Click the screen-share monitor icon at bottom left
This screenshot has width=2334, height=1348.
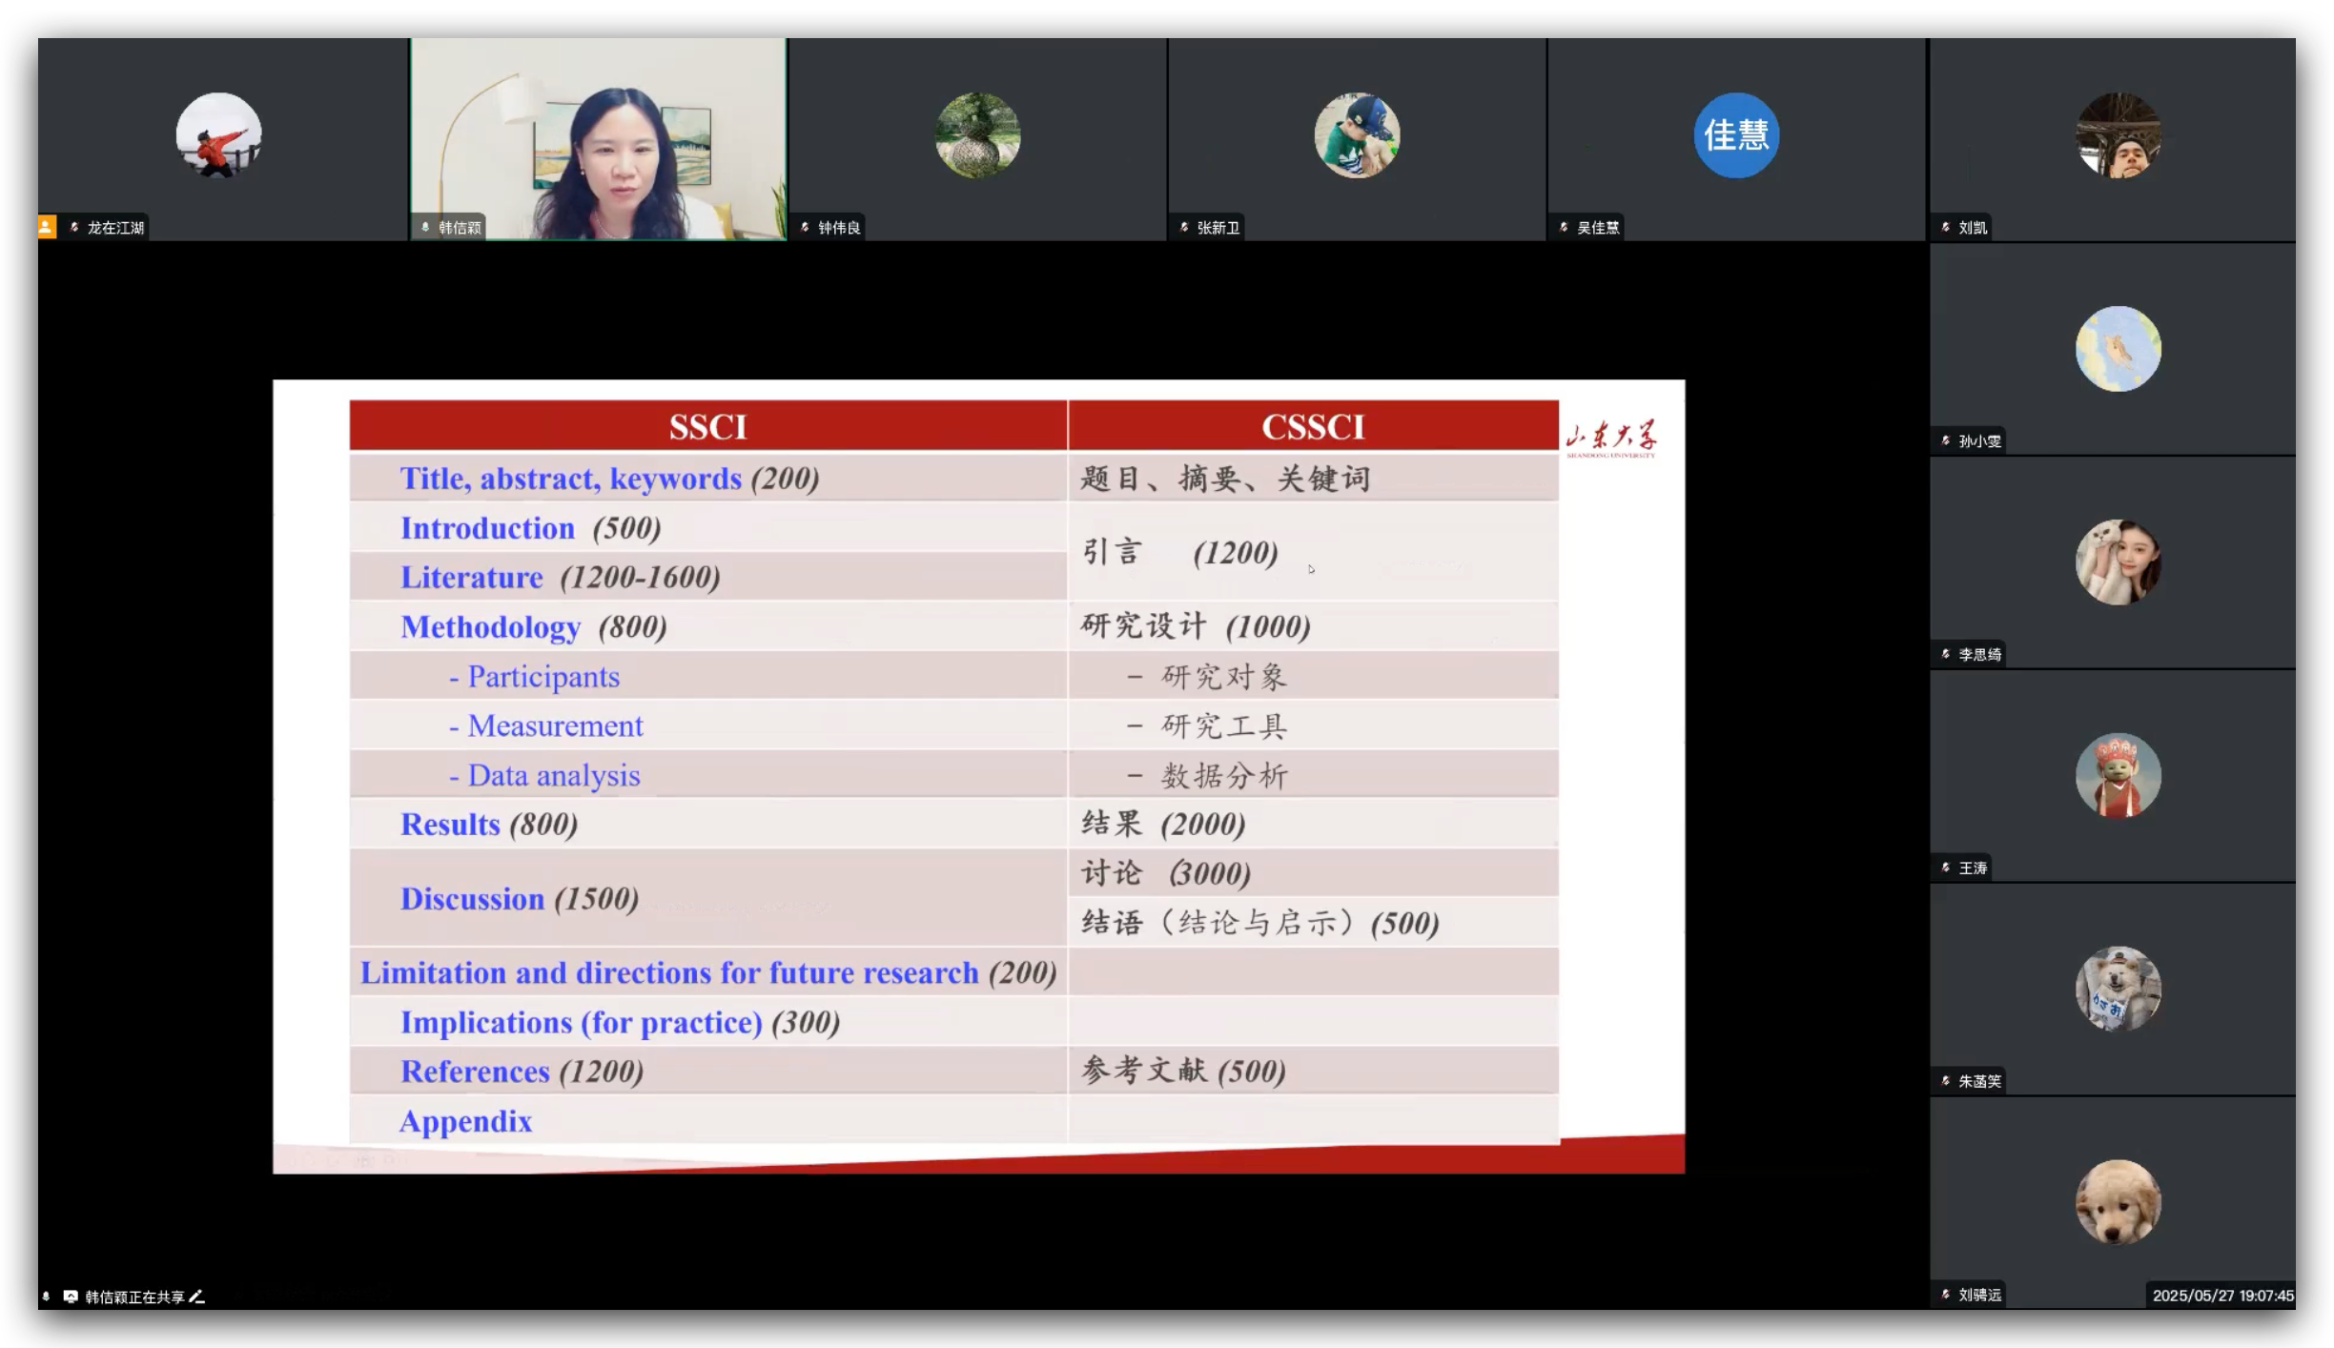[71, 1297]
